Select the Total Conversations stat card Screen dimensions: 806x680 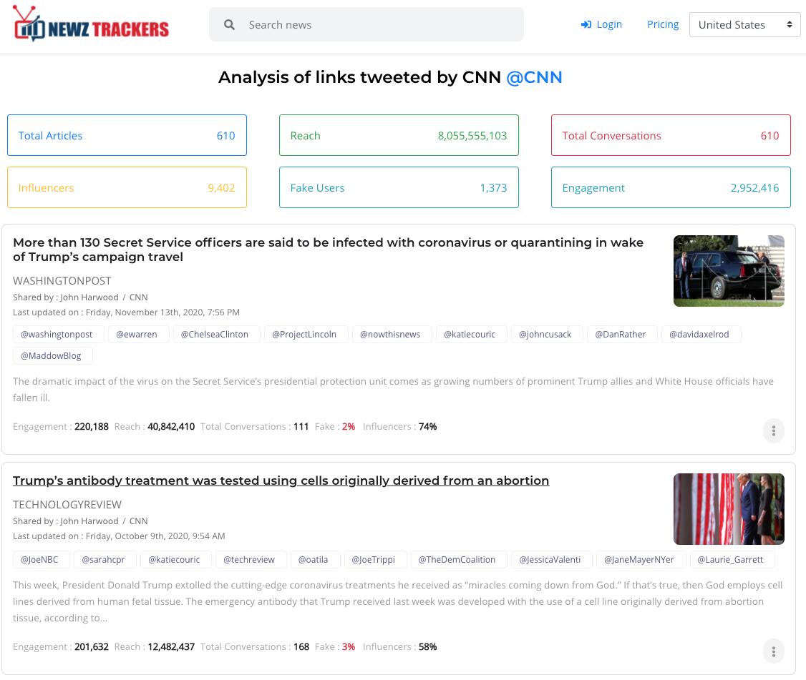pyautogui.click(x=671, y=135)
